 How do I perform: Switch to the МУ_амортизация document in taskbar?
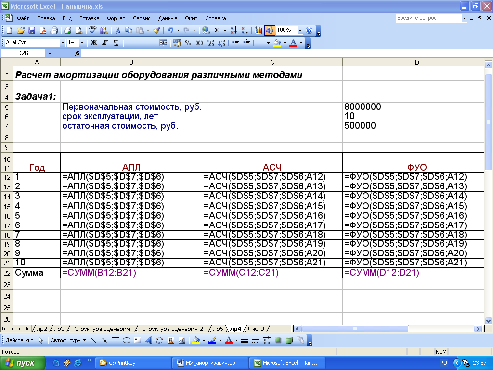pos(210,363)
